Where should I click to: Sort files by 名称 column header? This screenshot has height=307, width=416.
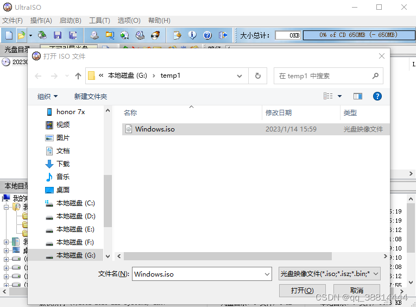pyautogui.click(x=130, y=113)
